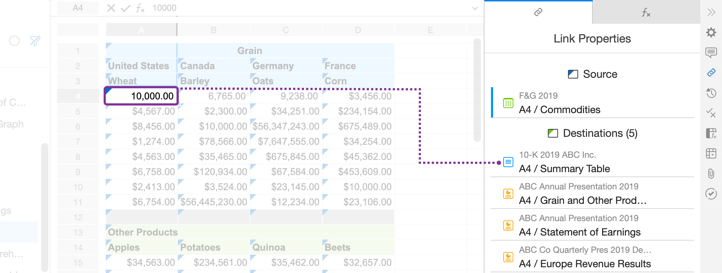Image resolution: width=722 pixels, height=273 pixels.
Task: Switch to the formula fx tab
Action: point(646,13)
